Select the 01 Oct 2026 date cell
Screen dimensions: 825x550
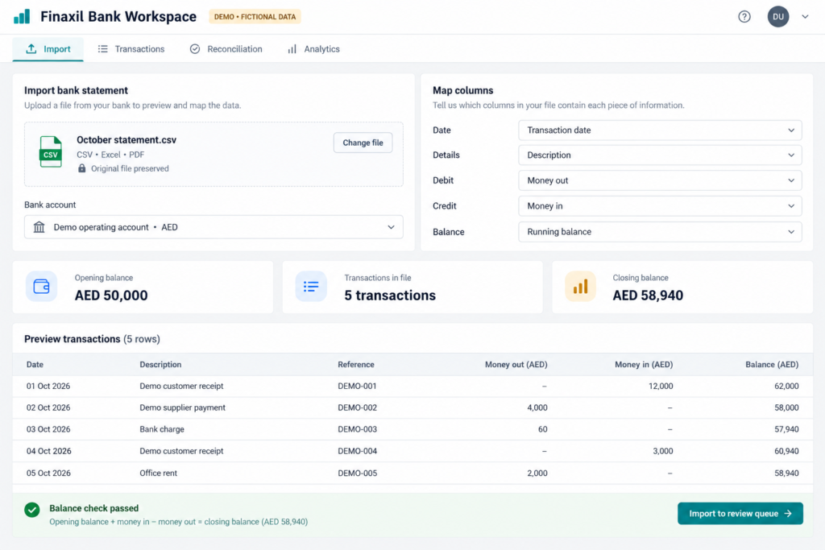(48, 386)
